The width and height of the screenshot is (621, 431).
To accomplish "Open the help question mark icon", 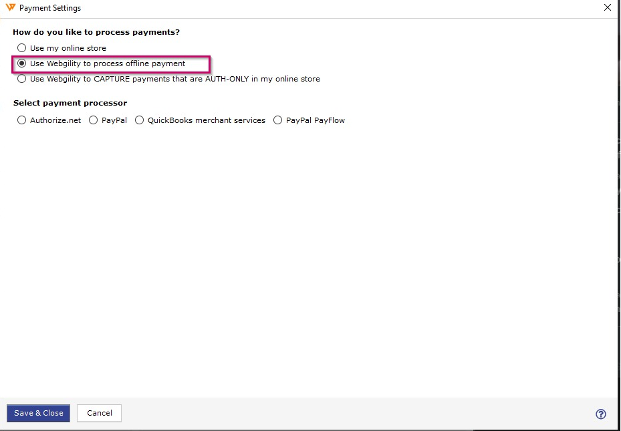I will tap(600, 414).
